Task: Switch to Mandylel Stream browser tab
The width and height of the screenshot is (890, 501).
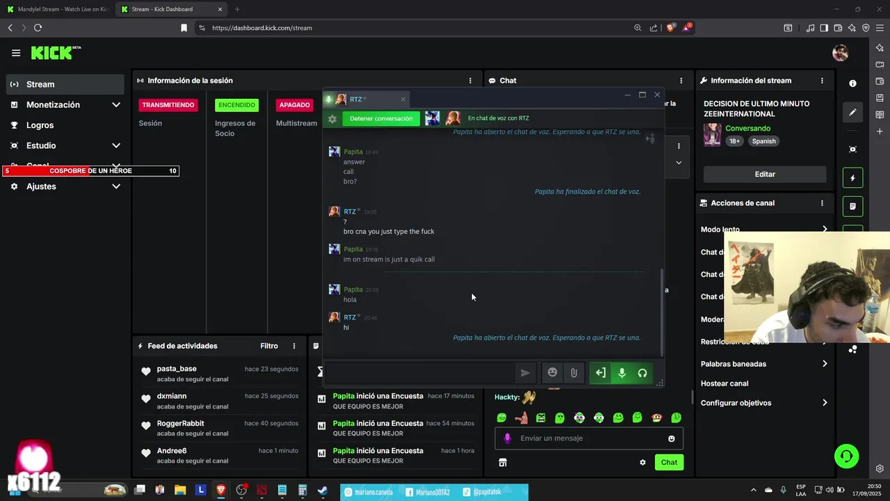Action: coord(57,9)
